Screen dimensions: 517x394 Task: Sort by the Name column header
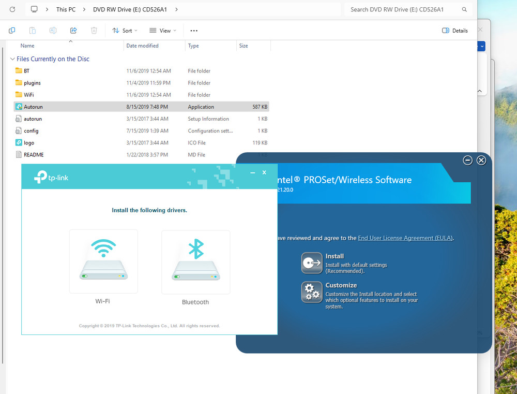27,46
